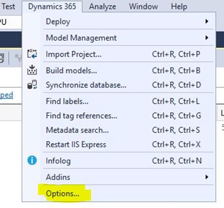Open the Help menu
The height and width of the screenshot is (208, 224).
179,7
